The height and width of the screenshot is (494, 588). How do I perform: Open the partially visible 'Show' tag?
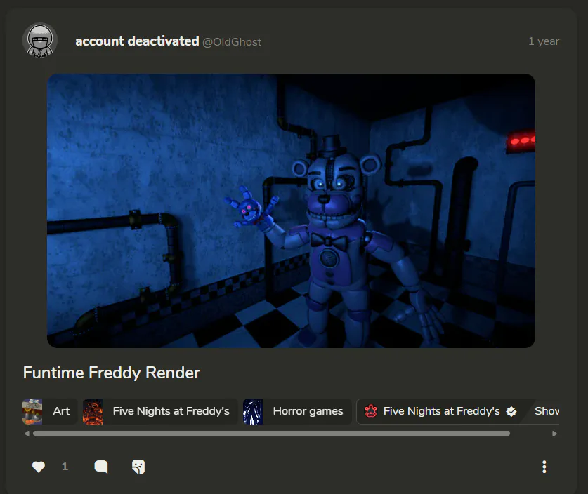click(x=547, y=411)
